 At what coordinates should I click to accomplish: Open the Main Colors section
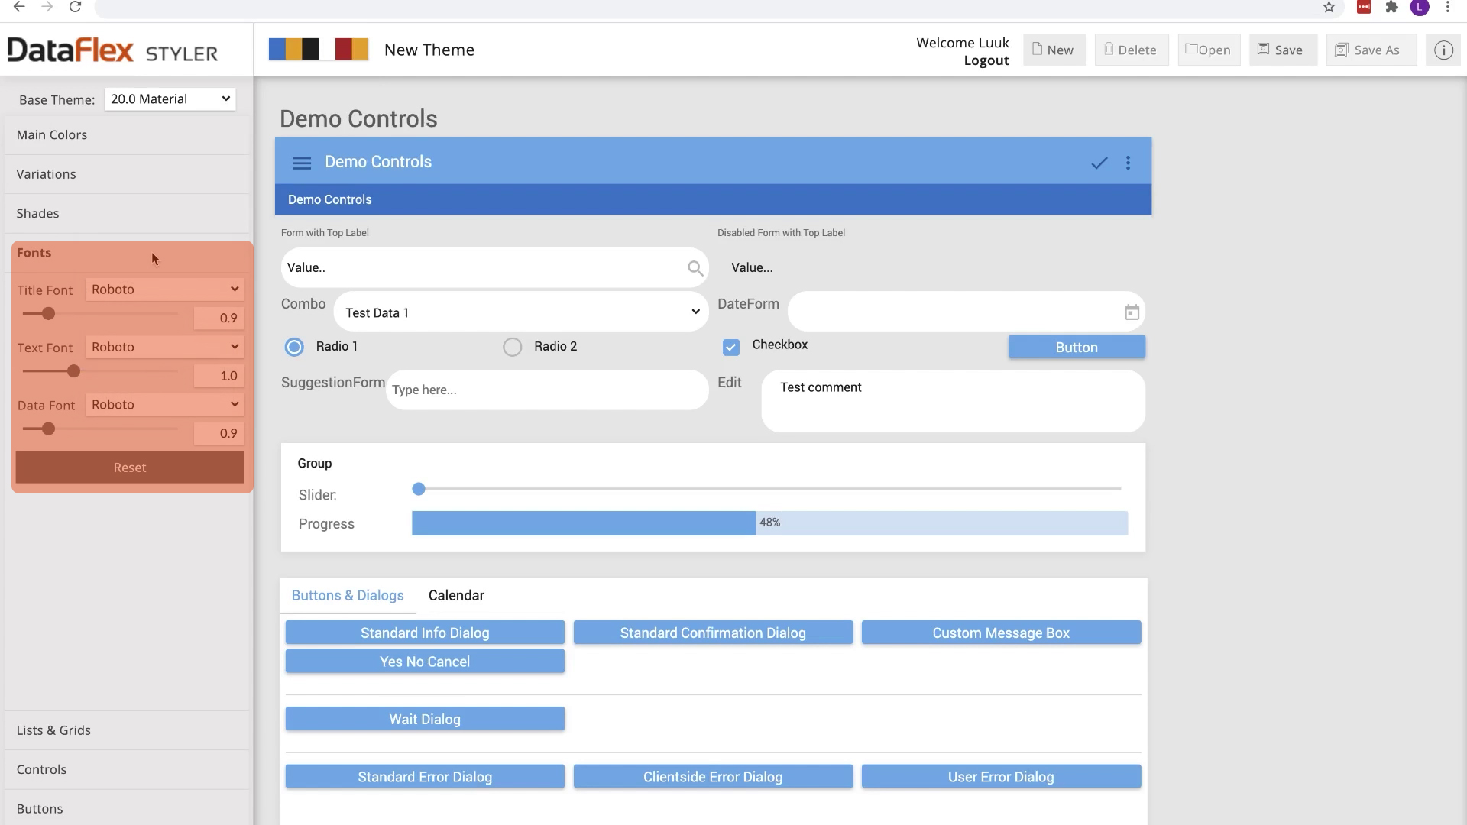[x=52, y=135]
